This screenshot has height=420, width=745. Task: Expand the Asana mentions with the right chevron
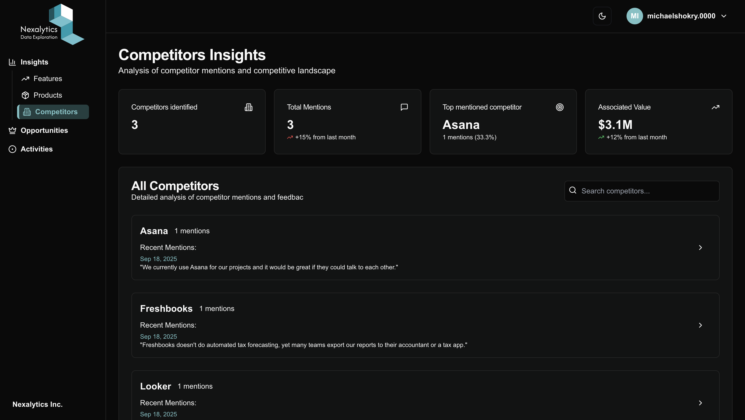tap(701, 248)
